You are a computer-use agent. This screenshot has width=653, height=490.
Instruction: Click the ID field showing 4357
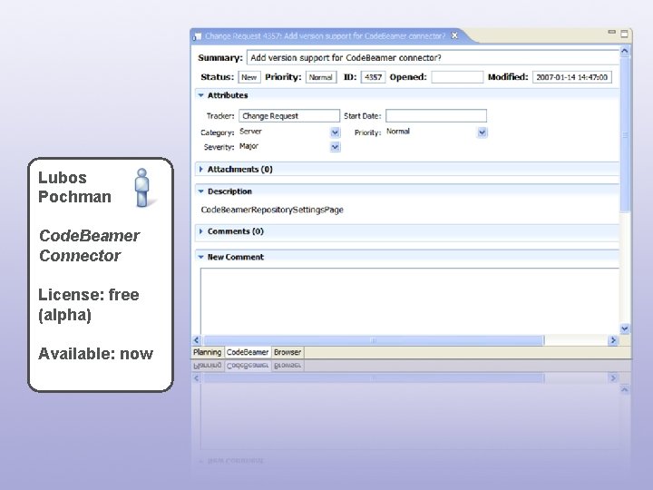click(x=373, y=77)
